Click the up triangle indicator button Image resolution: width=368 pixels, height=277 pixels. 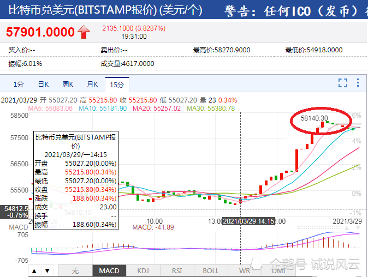[x=34, y=271]
